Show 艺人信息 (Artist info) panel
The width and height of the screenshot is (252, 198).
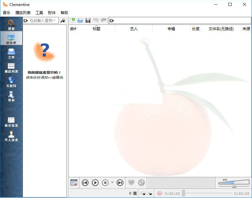tap(11, 136)
